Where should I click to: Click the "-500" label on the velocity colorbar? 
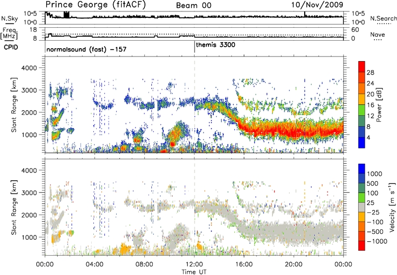click(x=375, y=232)
